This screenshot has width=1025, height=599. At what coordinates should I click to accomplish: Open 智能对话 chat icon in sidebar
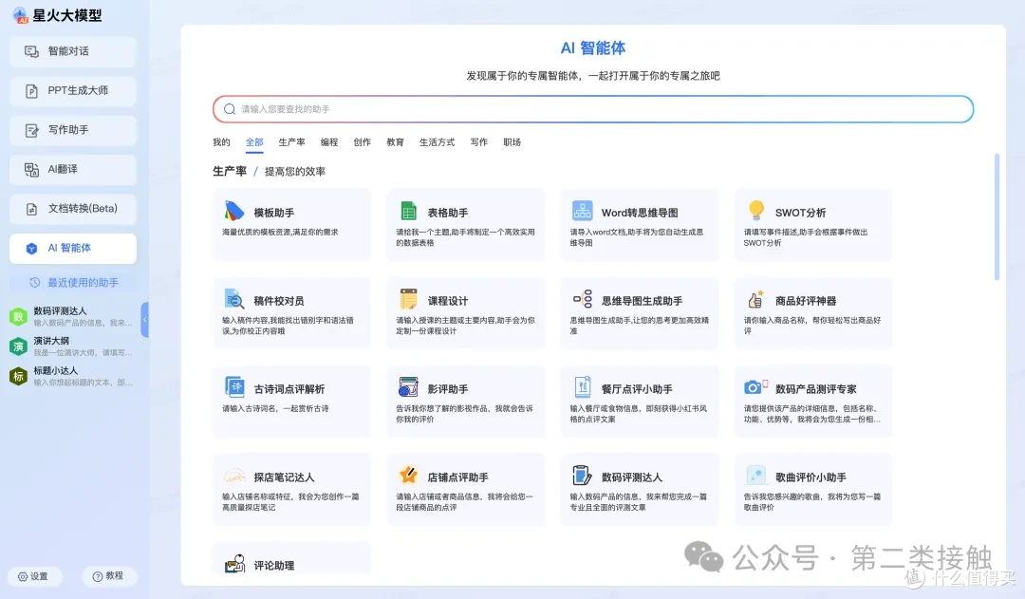pos(31,51)
